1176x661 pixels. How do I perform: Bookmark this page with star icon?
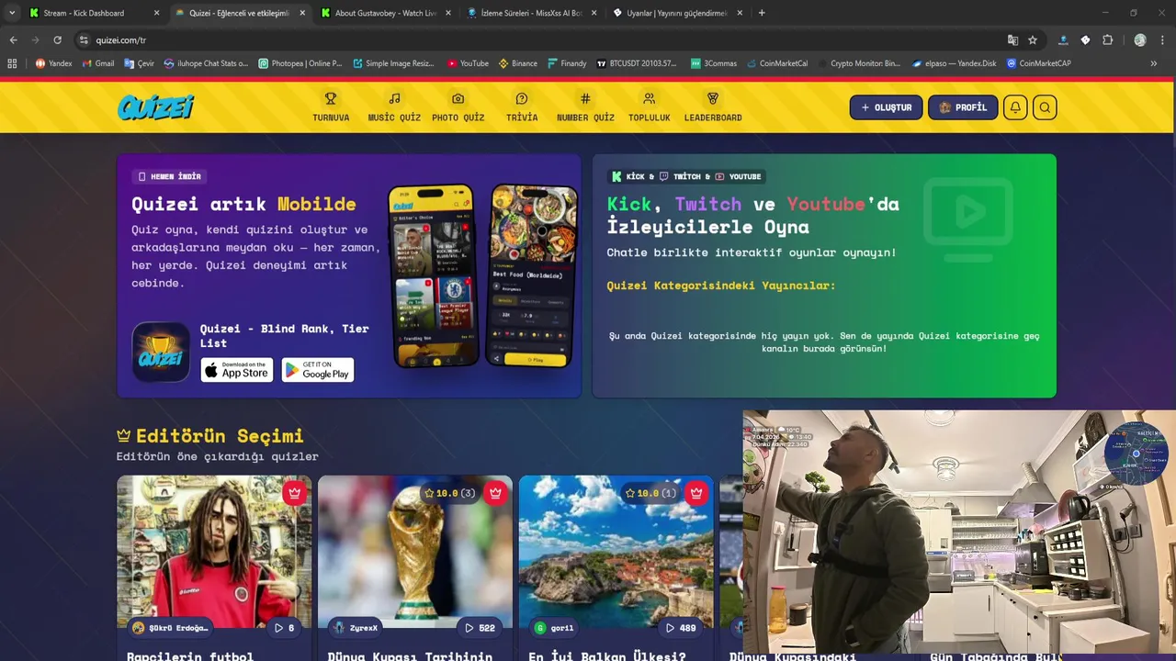pyautogui.click(x=1033, y=40)
